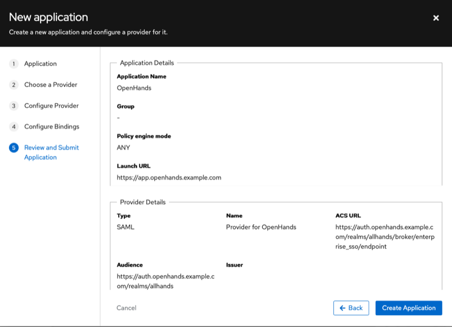The width and height of the screenshot is (452, 327).
Task: Cancel the new application wizard
Action: [x=126, y=308]
